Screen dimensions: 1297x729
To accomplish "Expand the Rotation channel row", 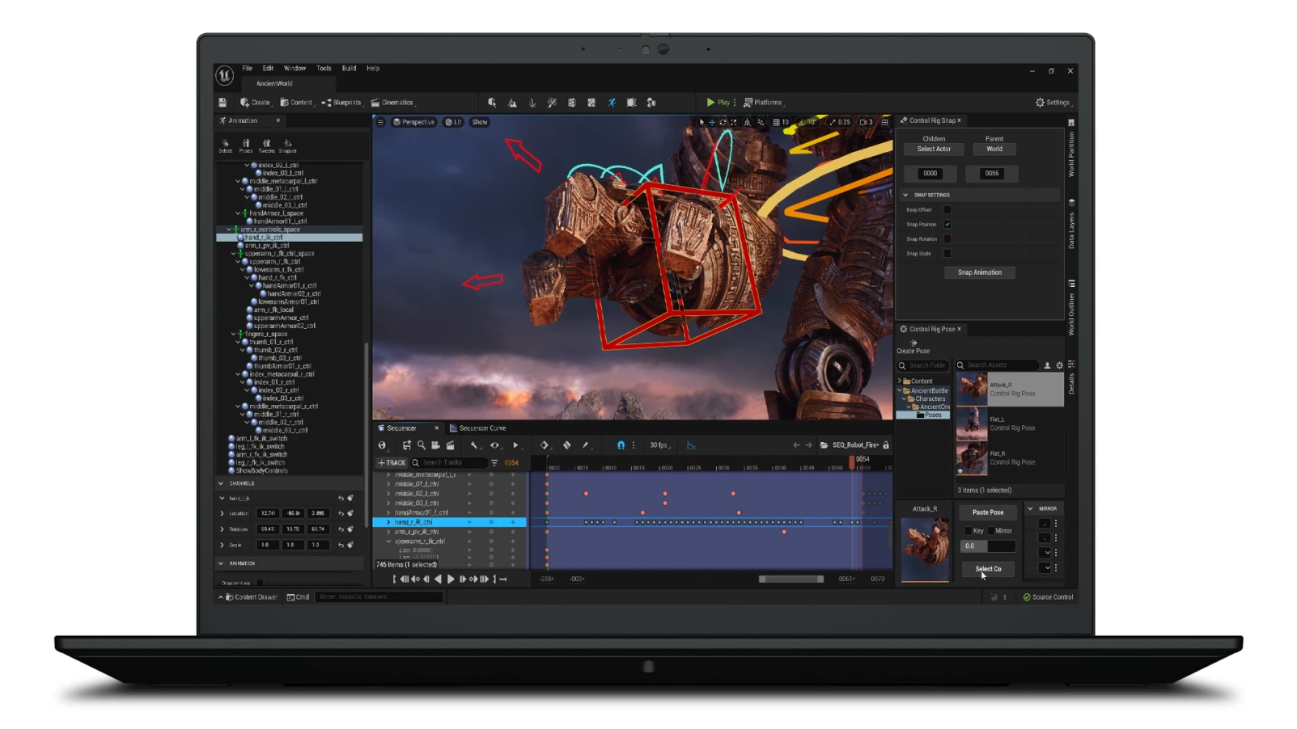I will [222, 529].
